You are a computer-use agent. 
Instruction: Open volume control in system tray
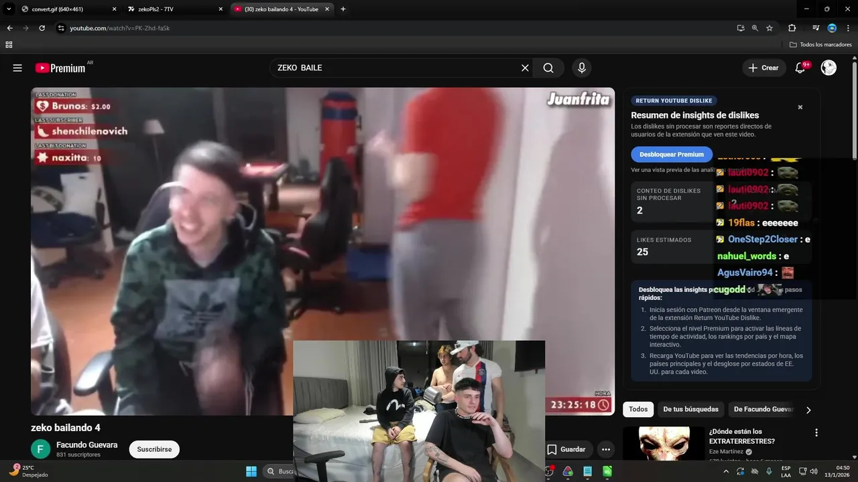click(x=814, y=471)
